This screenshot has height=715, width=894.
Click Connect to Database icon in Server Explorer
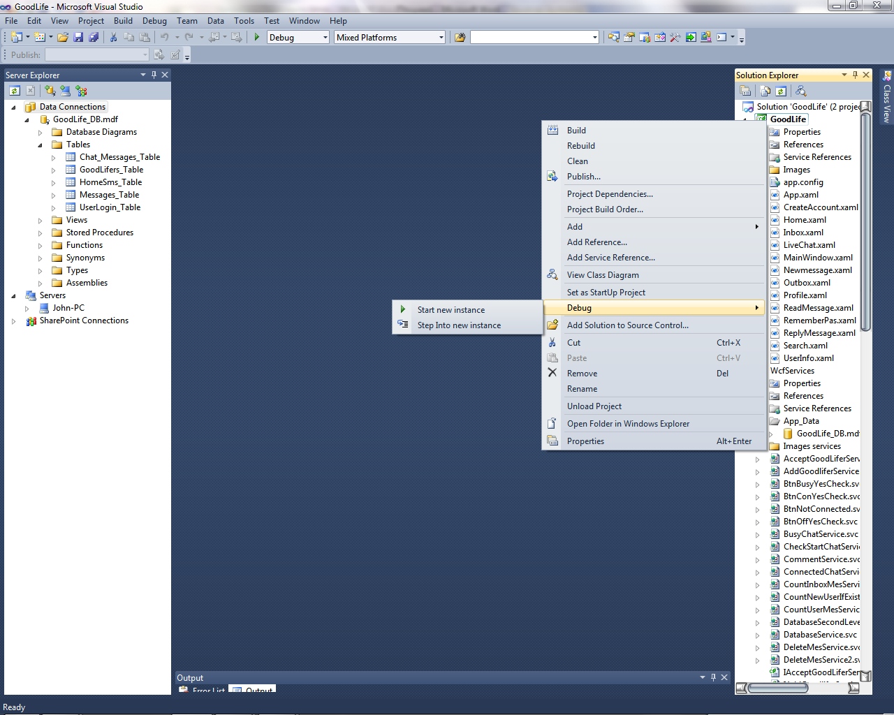(50, 91)
